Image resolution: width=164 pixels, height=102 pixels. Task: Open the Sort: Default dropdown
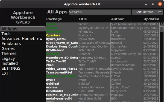point(147,12)
